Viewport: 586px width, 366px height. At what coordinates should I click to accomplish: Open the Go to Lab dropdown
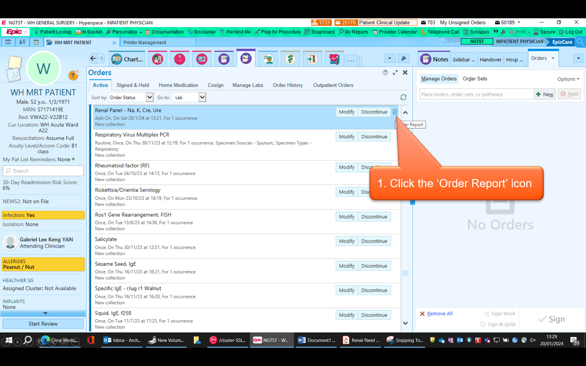202,97
